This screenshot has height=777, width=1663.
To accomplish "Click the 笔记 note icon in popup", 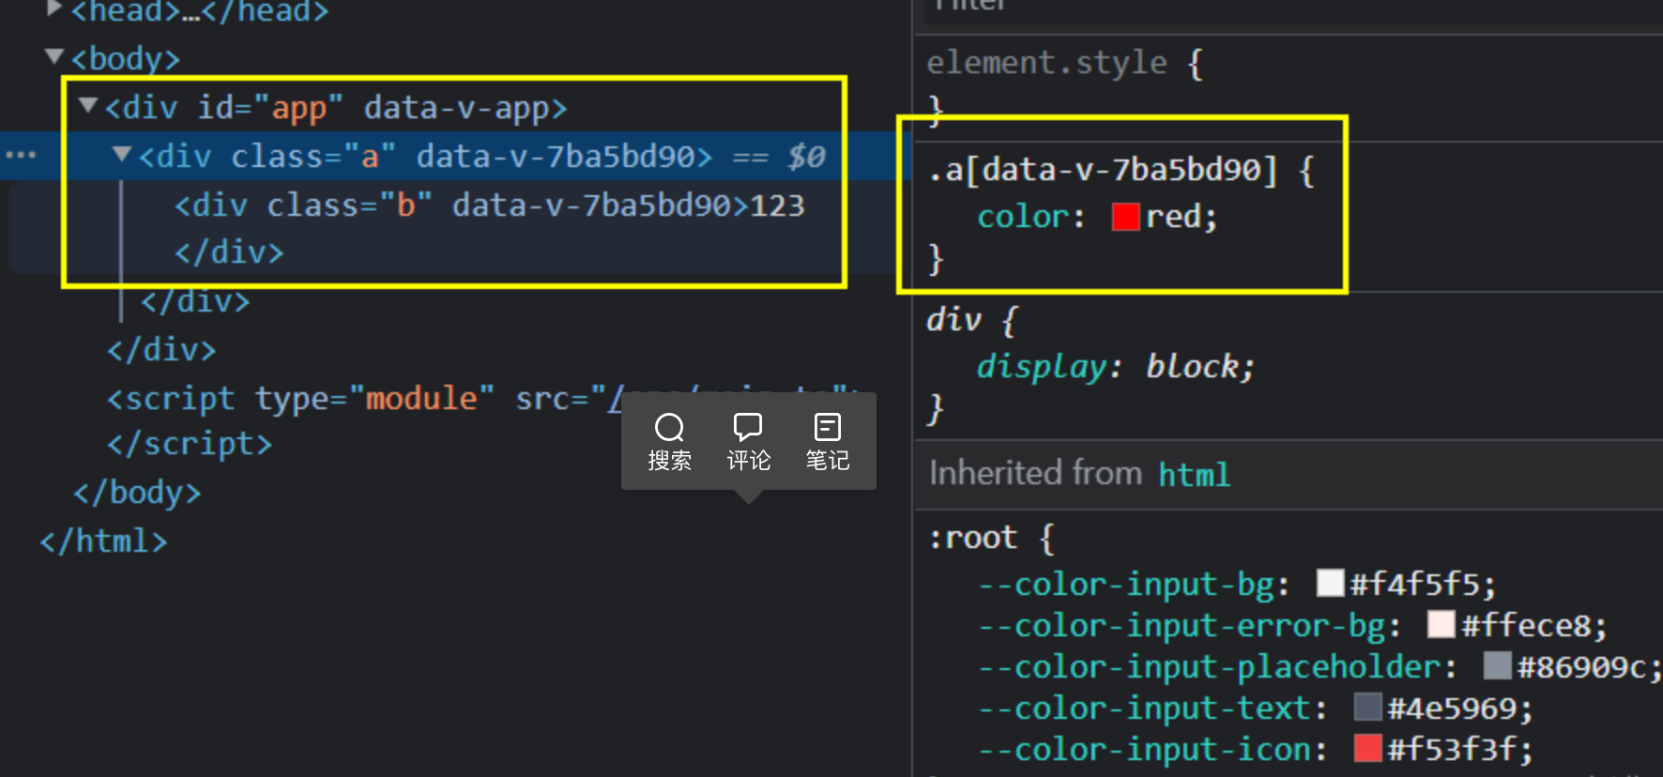I will pos(827,428).
